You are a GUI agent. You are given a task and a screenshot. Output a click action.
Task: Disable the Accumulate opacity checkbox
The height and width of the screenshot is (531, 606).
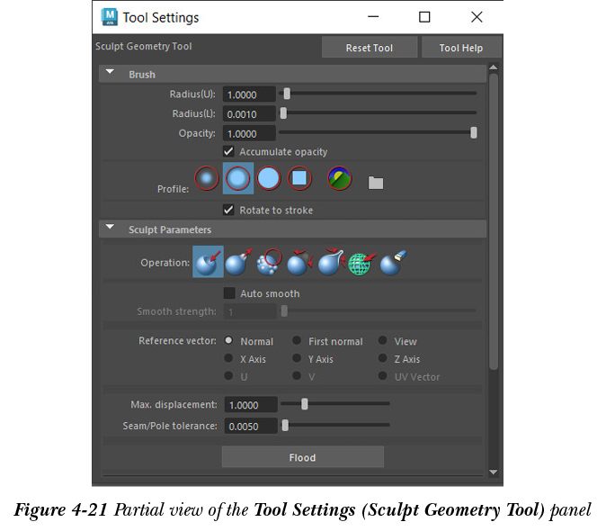229,152
